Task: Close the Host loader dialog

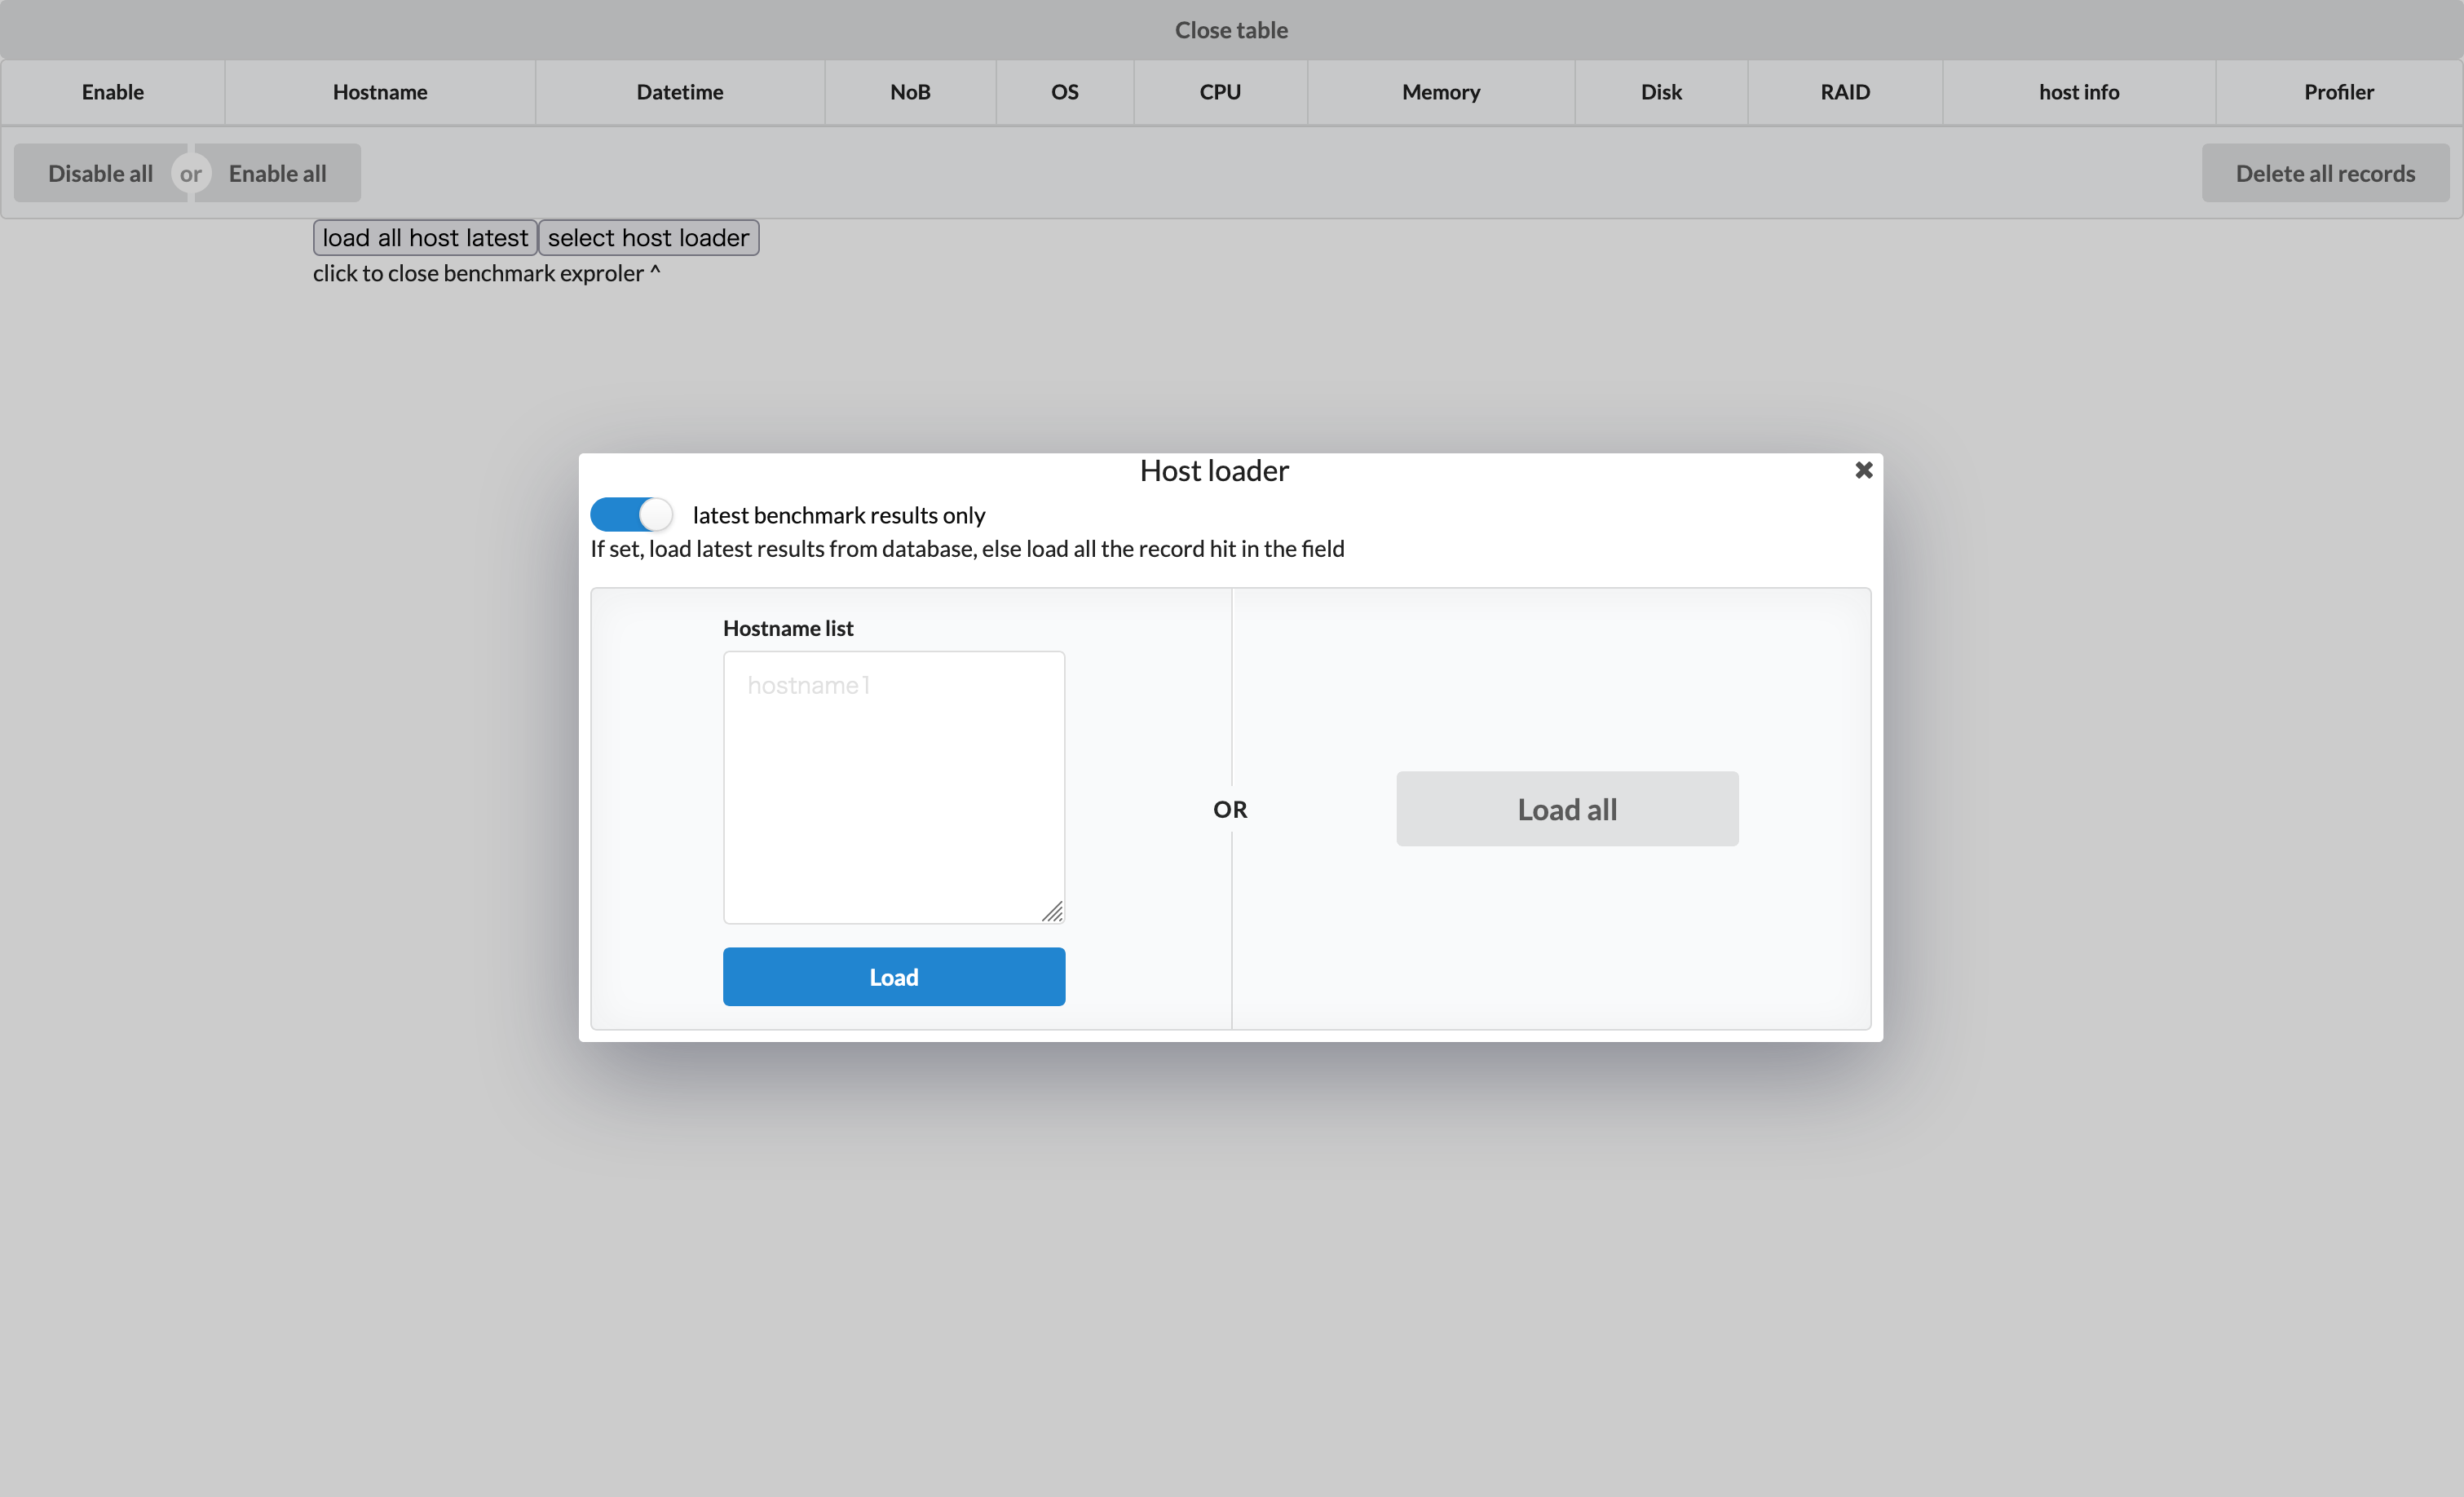Action: point(1863,470)
